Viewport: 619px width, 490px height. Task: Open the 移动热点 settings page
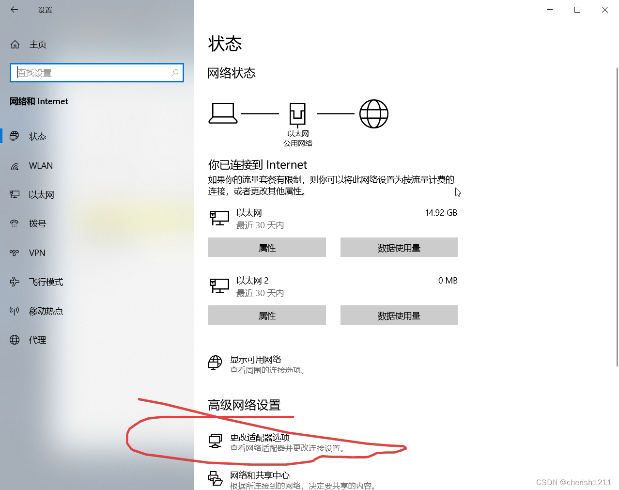pos(97,311)
